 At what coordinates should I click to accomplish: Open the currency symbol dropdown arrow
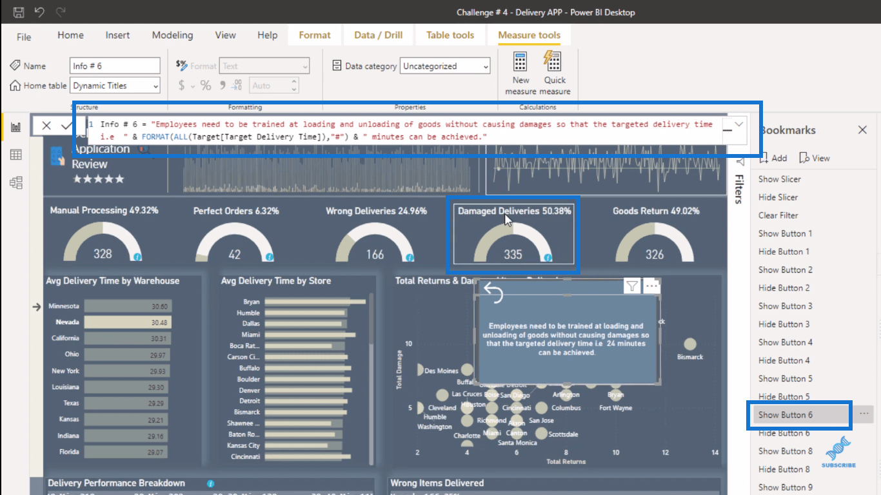pos(193,85)
